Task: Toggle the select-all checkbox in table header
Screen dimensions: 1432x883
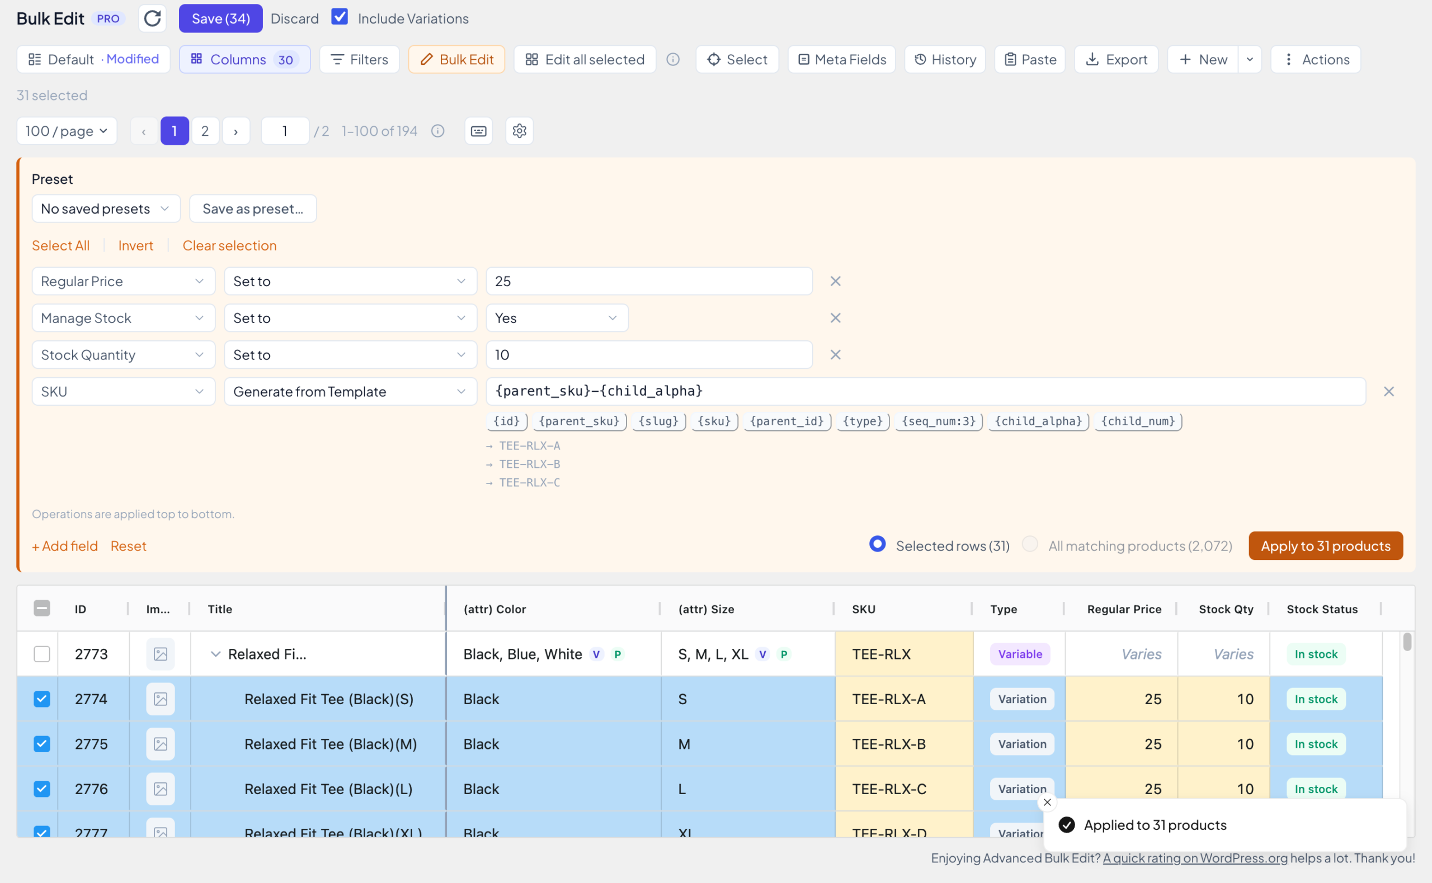Action: point(42,609)
